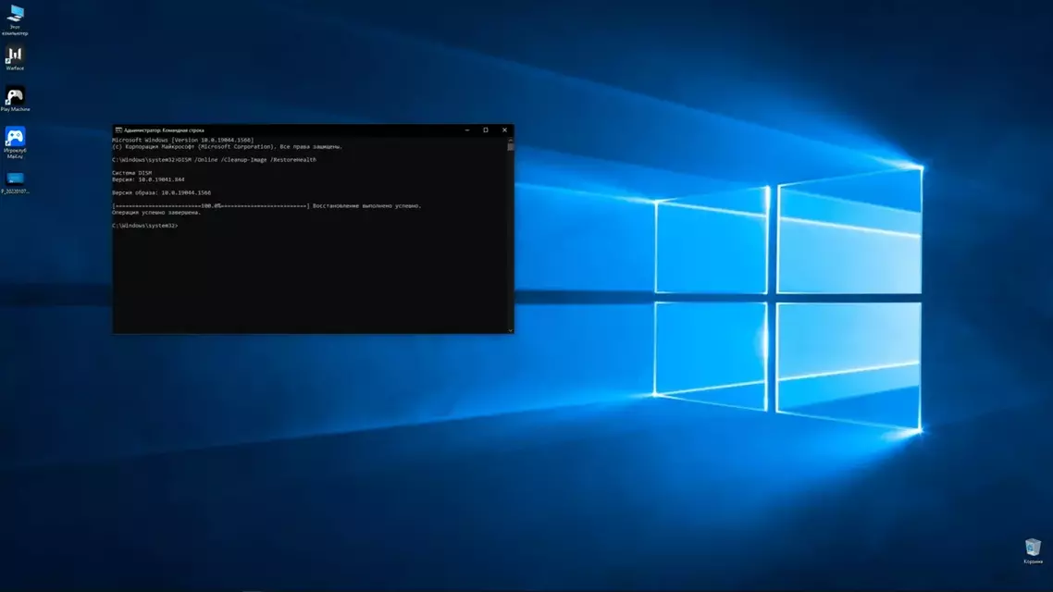
Task: Select the Корзина recycle bin icon
Action: point(1033,551)
